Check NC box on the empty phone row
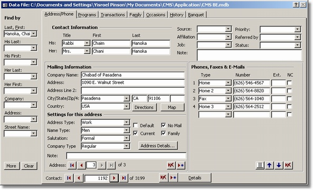This screenshot has height=190, width=313. click(289, 115)
